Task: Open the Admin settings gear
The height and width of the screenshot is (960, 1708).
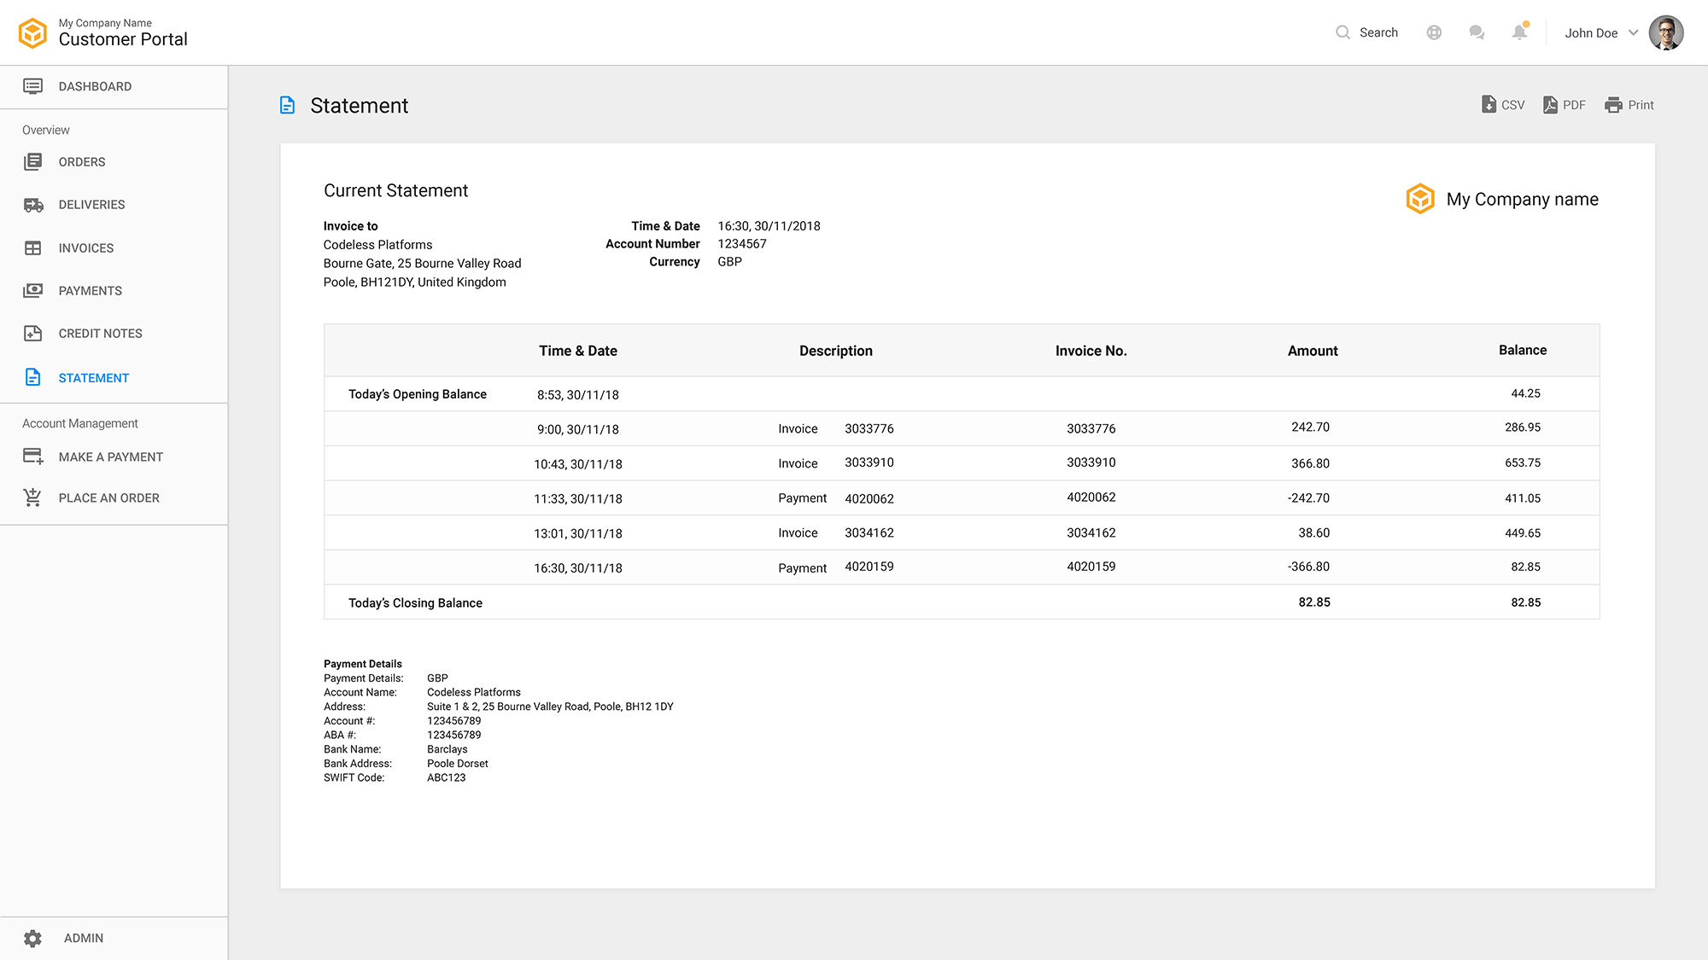Action: coord(32,938)
